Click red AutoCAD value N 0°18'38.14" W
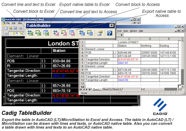This screenshot has height=131, width=186. (66, 95)
